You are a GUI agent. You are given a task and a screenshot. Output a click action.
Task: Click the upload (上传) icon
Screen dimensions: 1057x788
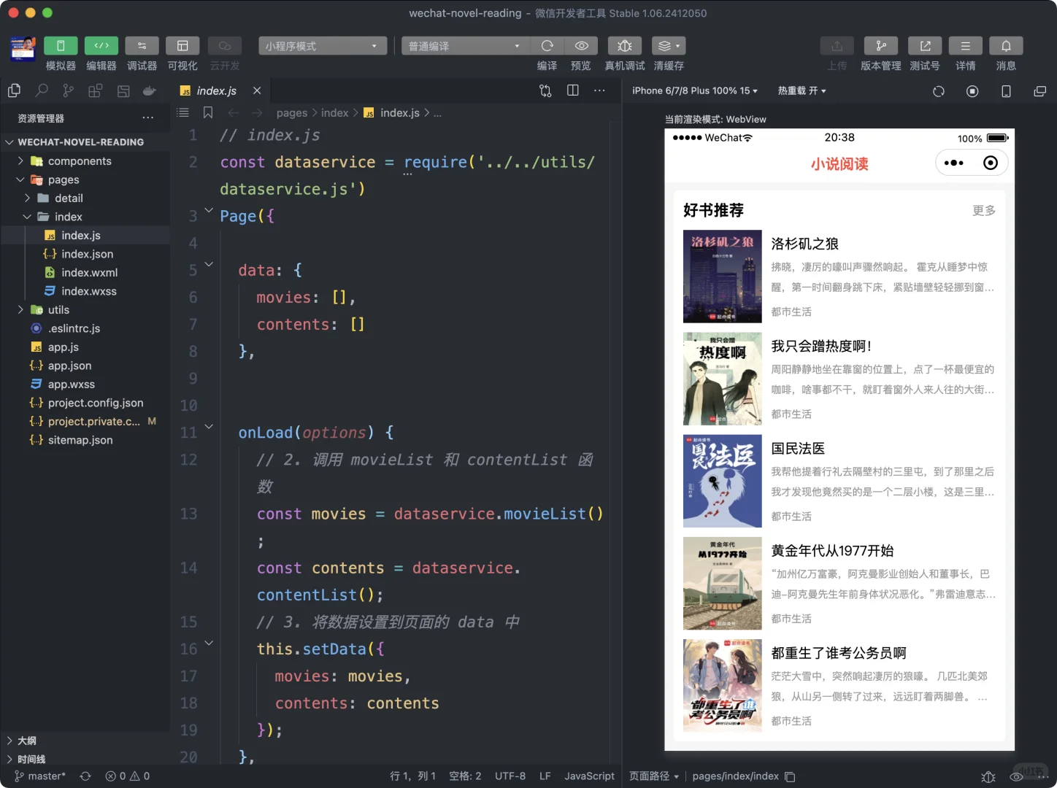click(x=837, y=46)
